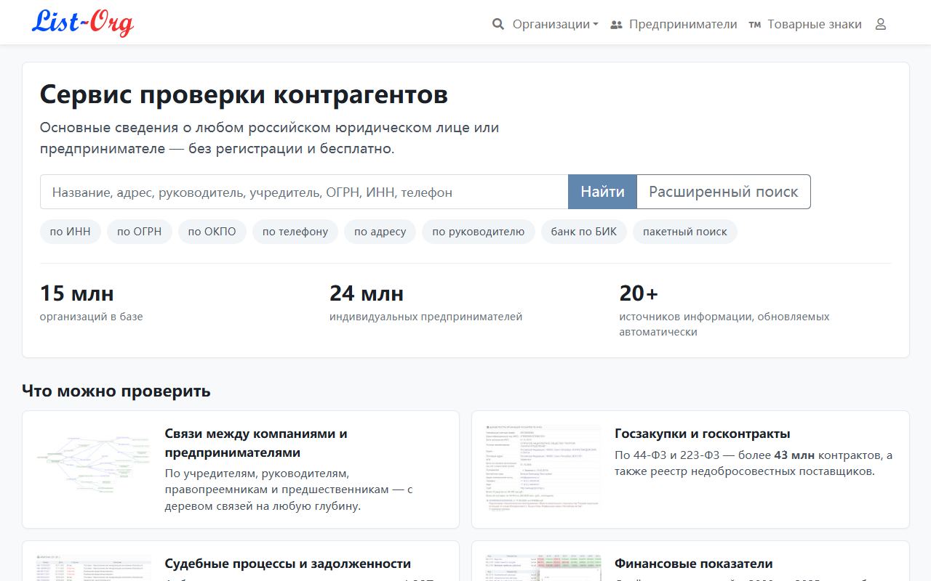Select the по ИНН search chip

coord(71,232)
